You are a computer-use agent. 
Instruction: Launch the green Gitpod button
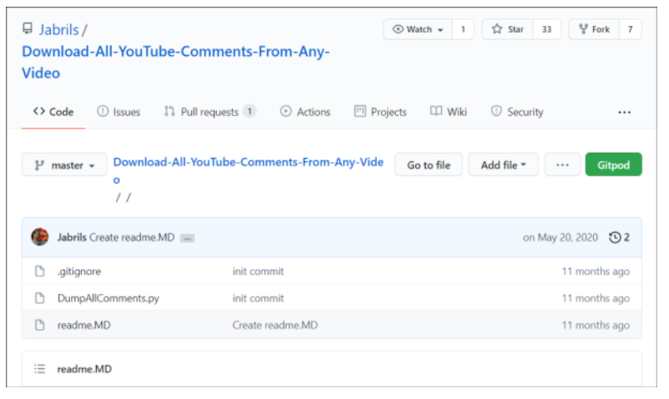click(614, 164)
